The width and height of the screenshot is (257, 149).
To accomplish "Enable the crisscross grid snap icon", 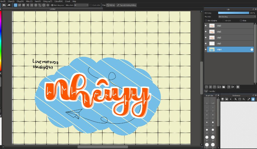I will pos(24,5).
